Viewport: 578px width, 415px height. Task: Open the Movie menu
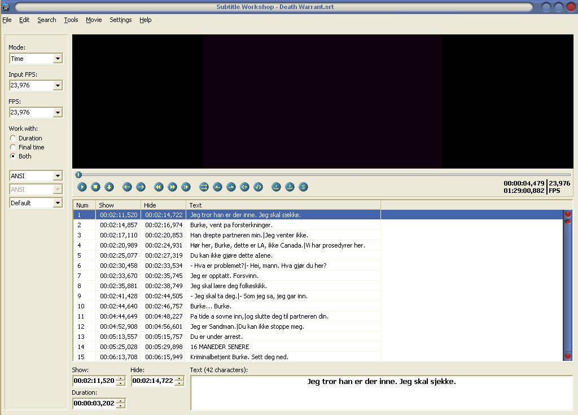94,20
